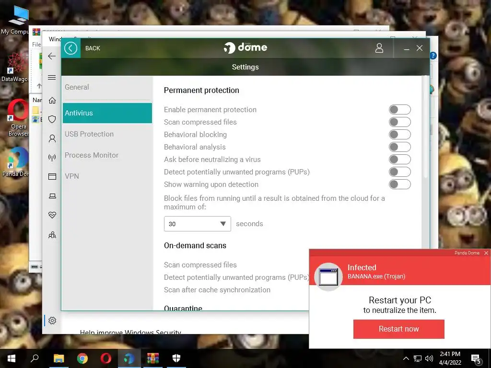Open the notification center icon
Image resolution: width=491 pixels, height=368 pixels.
click(x=476, y=359)
